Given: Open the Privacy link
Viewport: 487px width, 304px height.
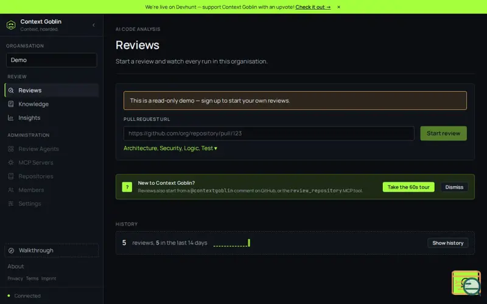Looking at the screenshot, I should (x=15, y=278).
